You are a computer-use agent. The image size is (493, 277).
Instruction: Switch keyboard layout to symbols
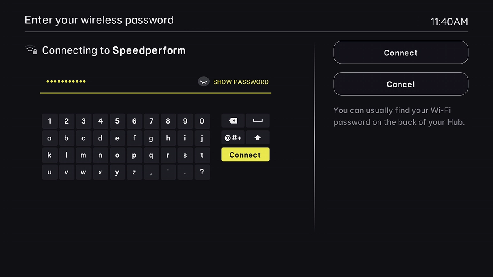pyautogui.click(x=233, y=138)
